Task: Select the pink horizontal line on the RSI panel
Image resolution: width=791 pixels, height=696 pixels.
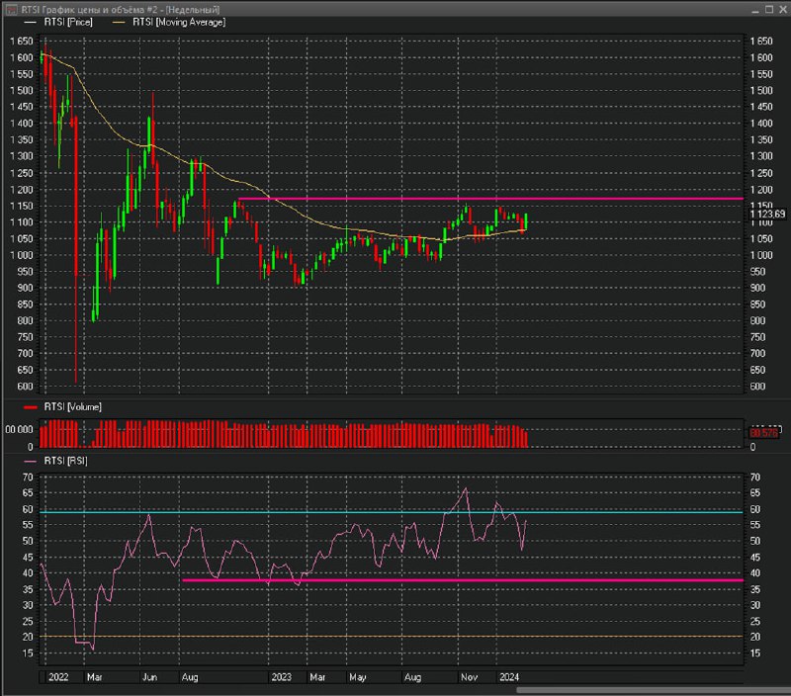Action: click(x=463, y=580)
